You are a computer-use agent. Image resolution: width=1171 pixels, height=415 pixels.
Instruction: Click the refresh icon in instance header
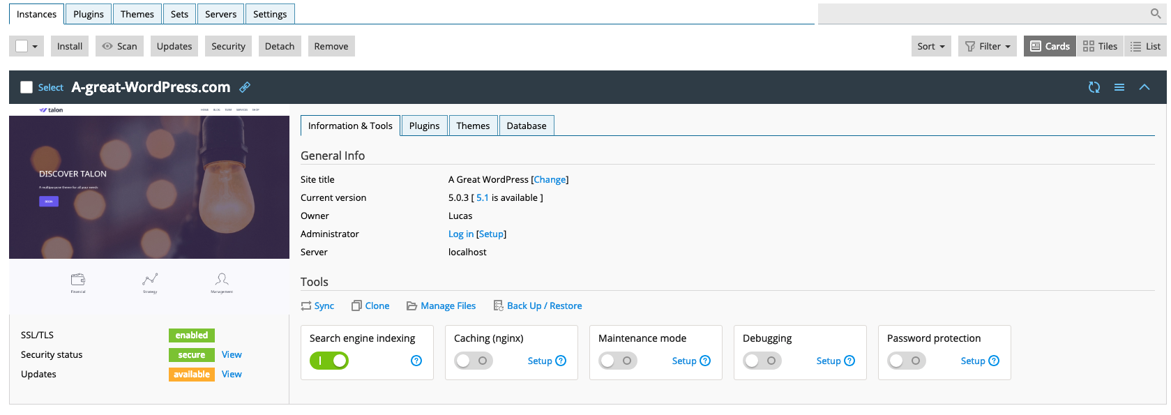(x=1094, y=87)
